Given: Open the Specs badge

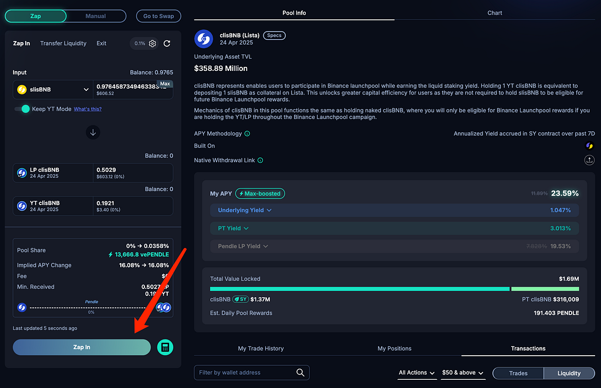Looking at the screenshot, I should [274, 35].
